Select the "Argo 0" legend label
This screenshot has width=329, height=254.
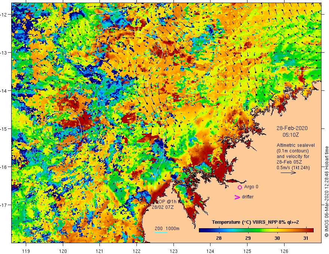[251, 187]
